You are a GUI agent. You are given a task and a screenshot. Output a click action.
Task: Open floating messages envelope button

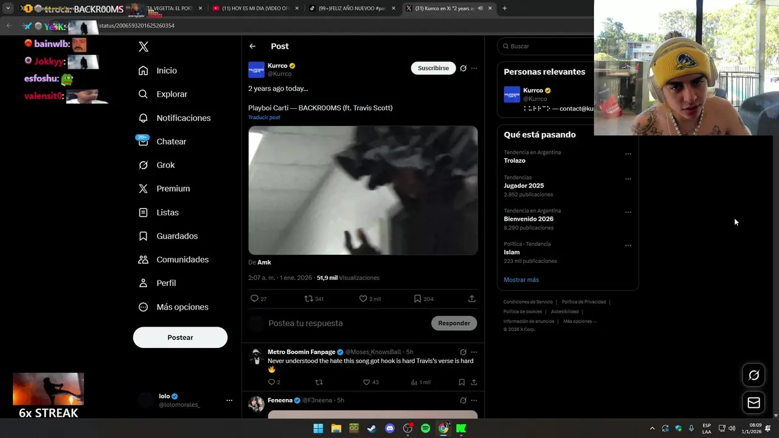point(753,403)
